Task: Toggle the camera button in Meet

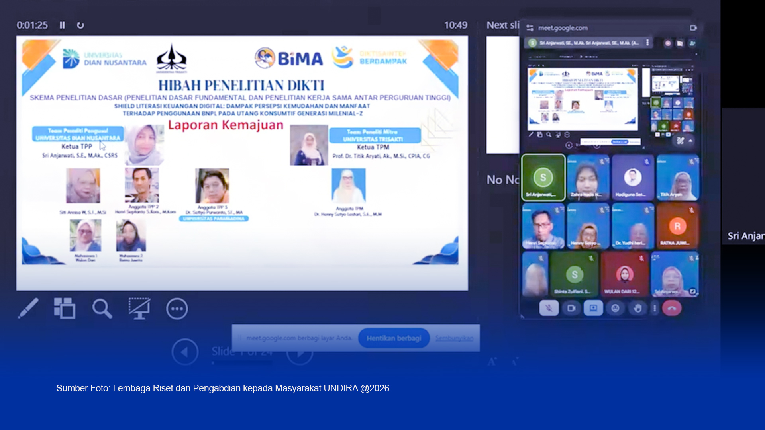Action: [x=571, y=308]
